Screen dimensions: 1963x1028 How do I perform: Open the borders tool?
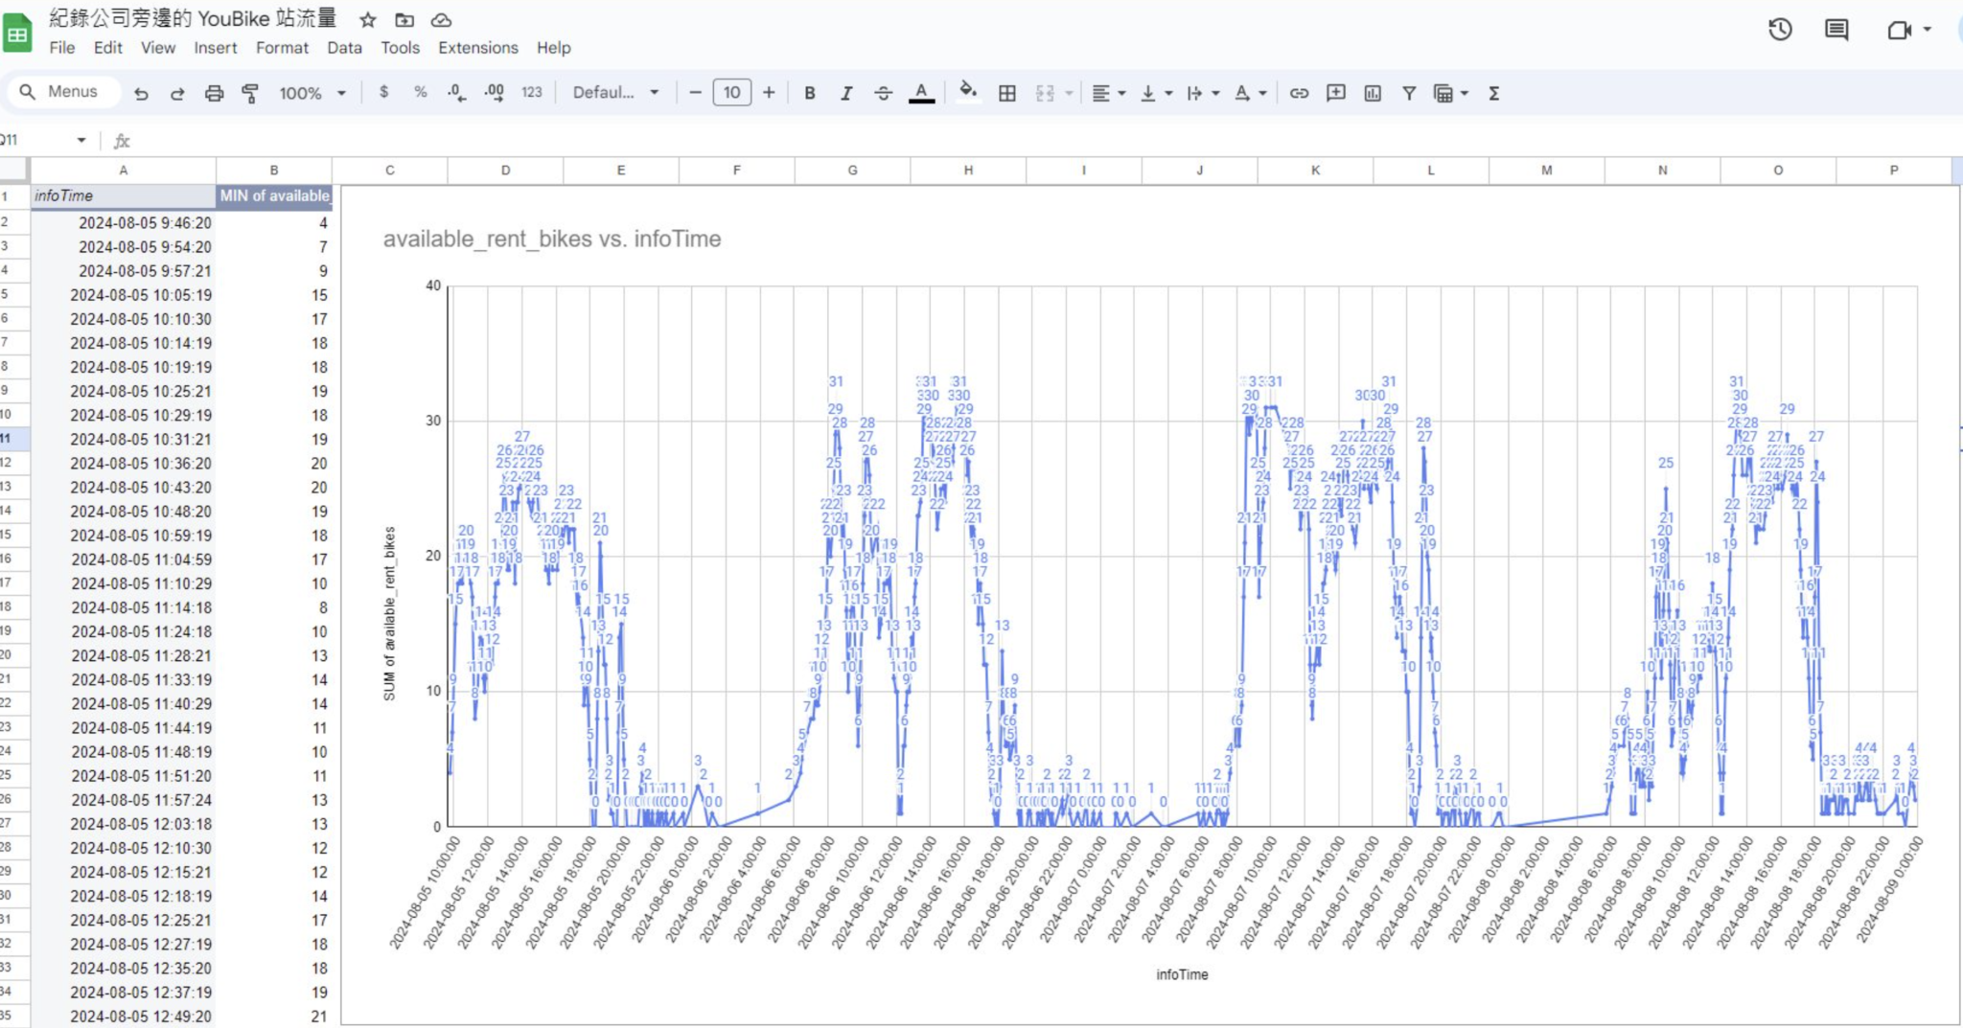[x=1007, y=93]
